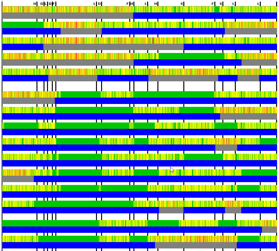Click the leftmost H marker label

35,4
